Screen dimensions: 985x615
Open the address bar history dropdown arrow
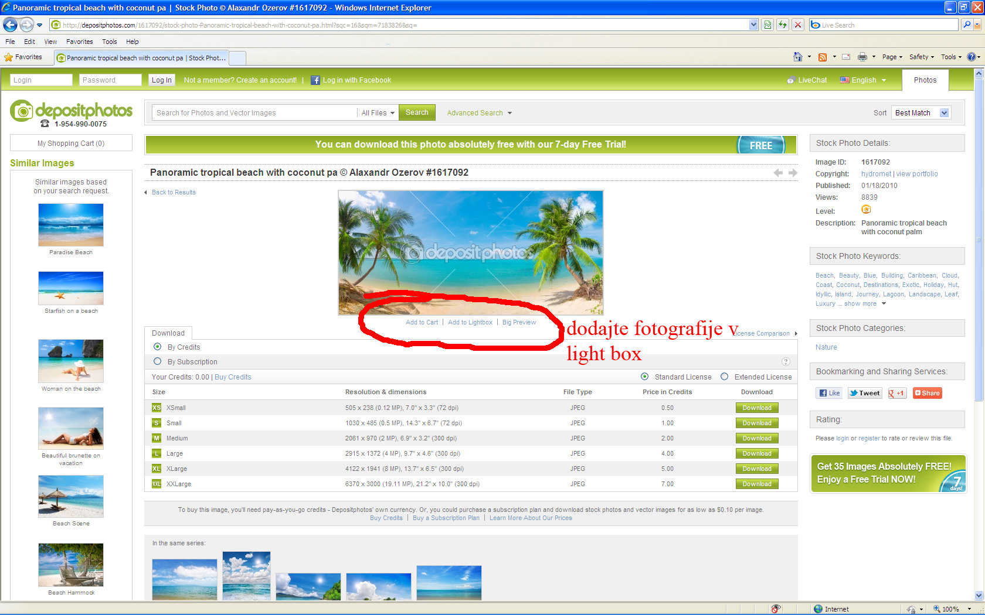tap(753, 25)
